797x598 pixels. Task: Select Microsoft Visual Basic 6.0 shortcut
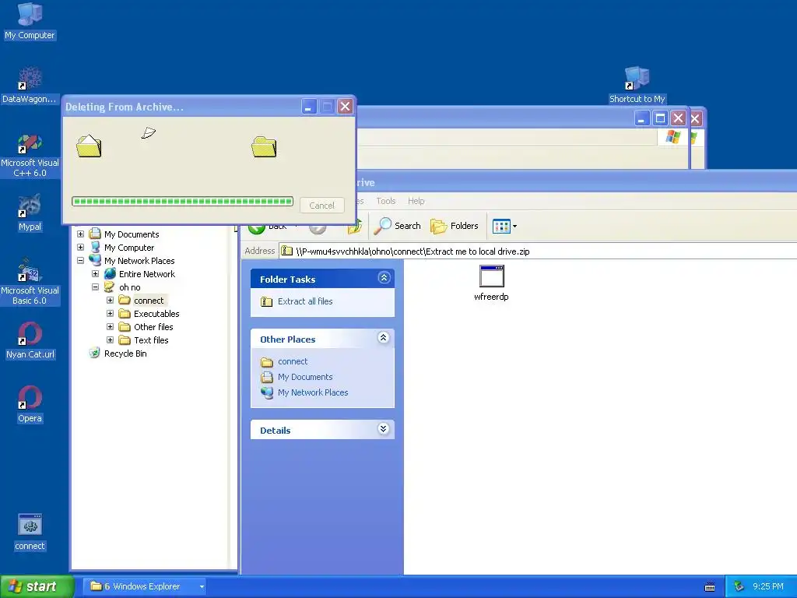click(x=30, y=282)
